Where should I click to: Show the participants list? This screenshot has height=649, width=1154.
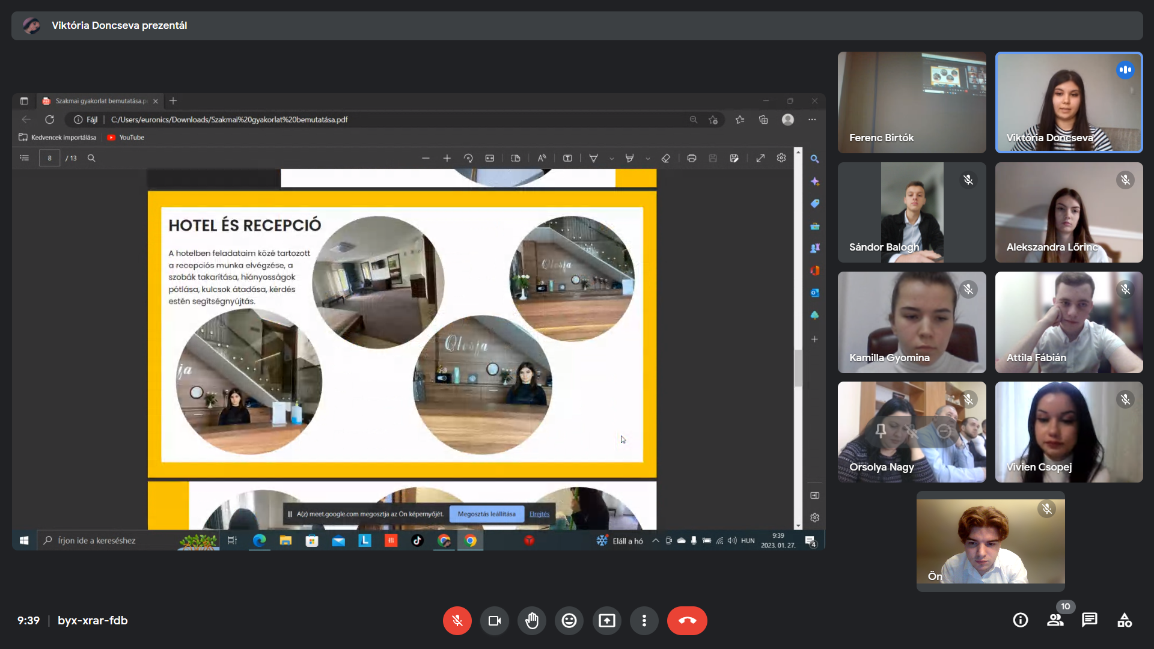pos(1055,620)
